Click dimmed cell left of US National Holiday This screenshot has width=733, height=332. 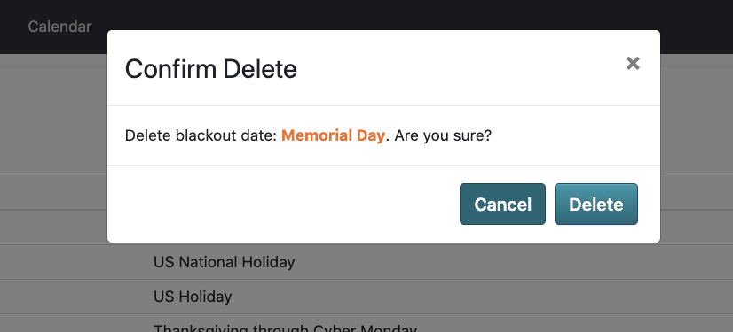75,262
